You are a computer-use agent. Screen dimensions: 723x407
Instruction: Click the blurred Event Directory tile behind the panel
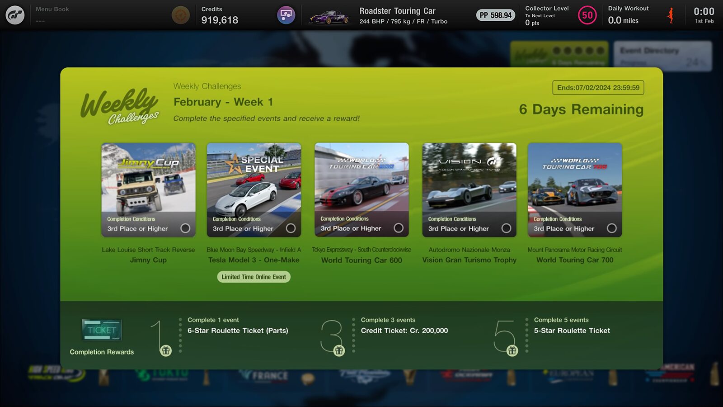tap(663, 56)
